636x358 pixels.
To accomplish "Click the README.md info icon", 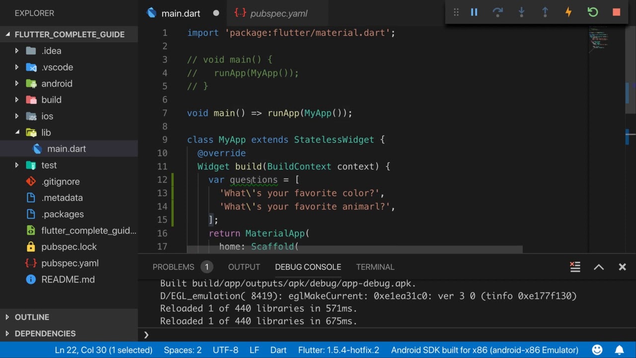I will 31,279.
